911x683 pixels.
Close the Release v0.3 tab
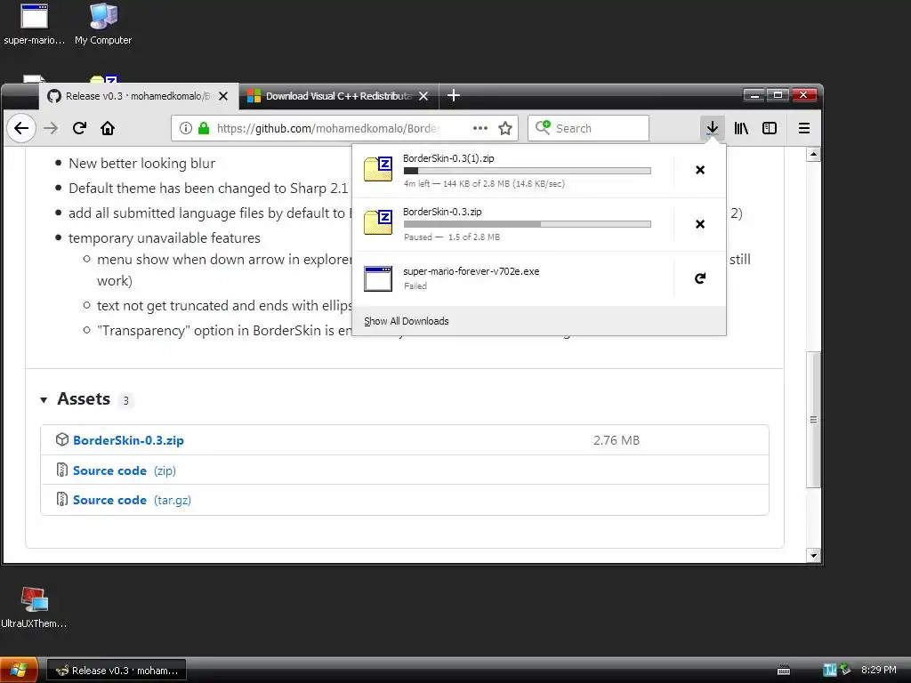223,96
